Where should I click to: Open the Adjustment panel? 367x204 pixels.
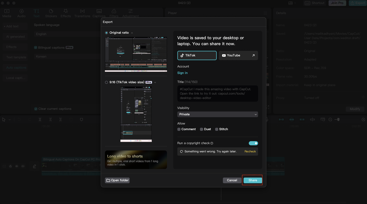(x=130, y=13)
